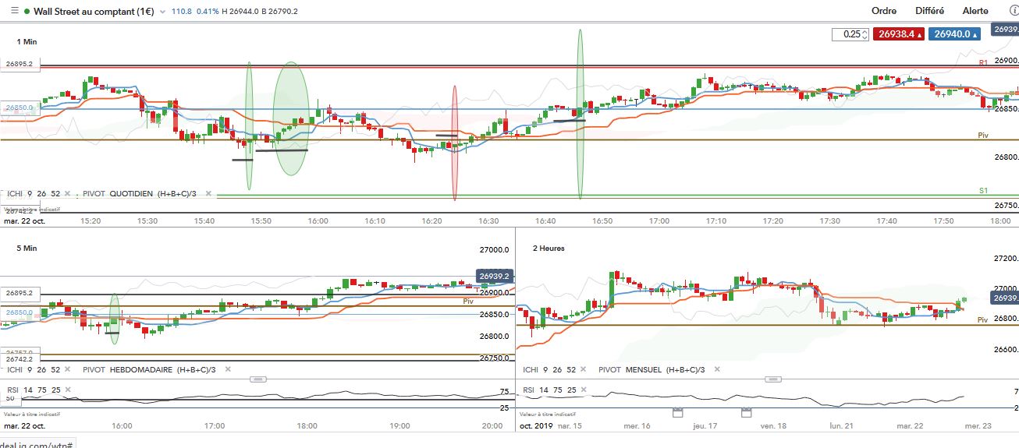The image size is (1019, 448).
Task: Open the hamburger menu beside Wall Street title
Action: 13,11
